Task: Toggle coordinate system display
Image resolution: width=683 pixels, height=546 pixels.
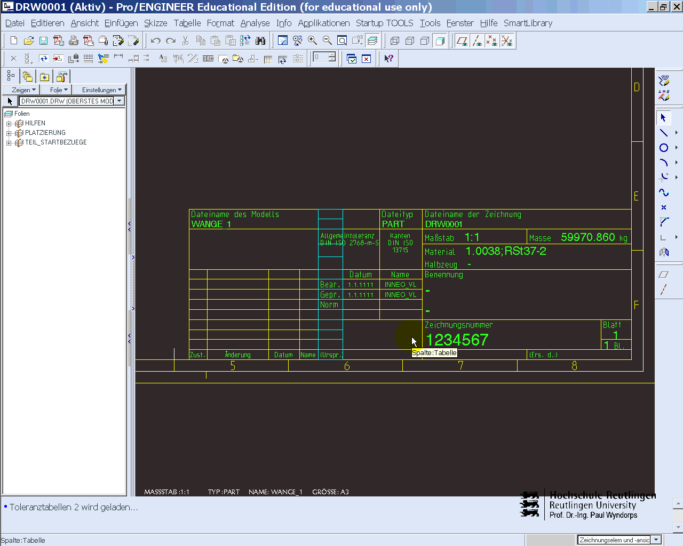Action: point(507,41)
